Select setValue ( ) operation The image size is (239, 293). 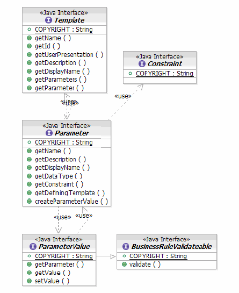point(52,281)
